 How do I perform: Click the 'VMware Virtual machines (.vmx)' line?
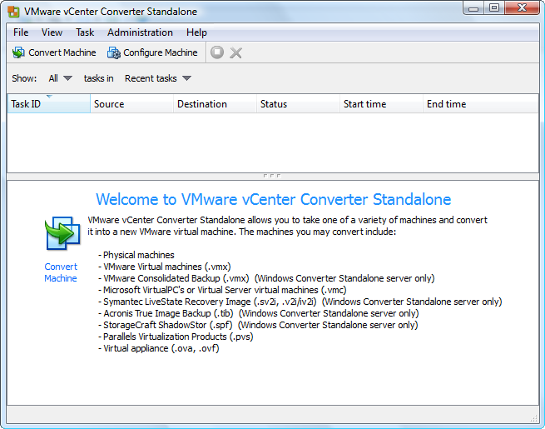coord(165,267)
